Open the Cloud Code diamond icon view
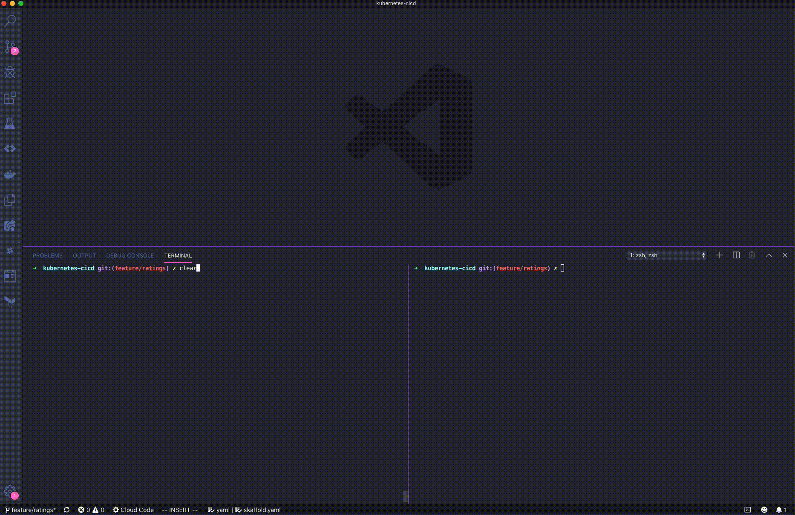The height and width of the screenshot is (515, 795). point(10,149)
